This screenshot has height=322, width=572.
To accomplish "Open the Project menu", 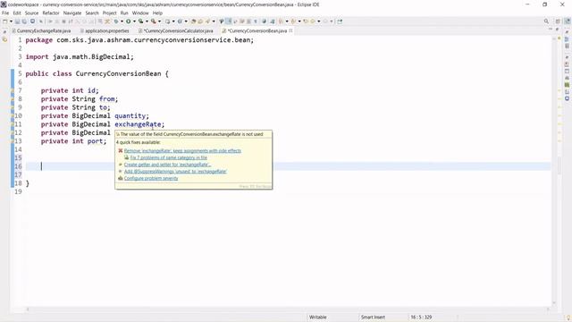I will click(x=109, y=13).
